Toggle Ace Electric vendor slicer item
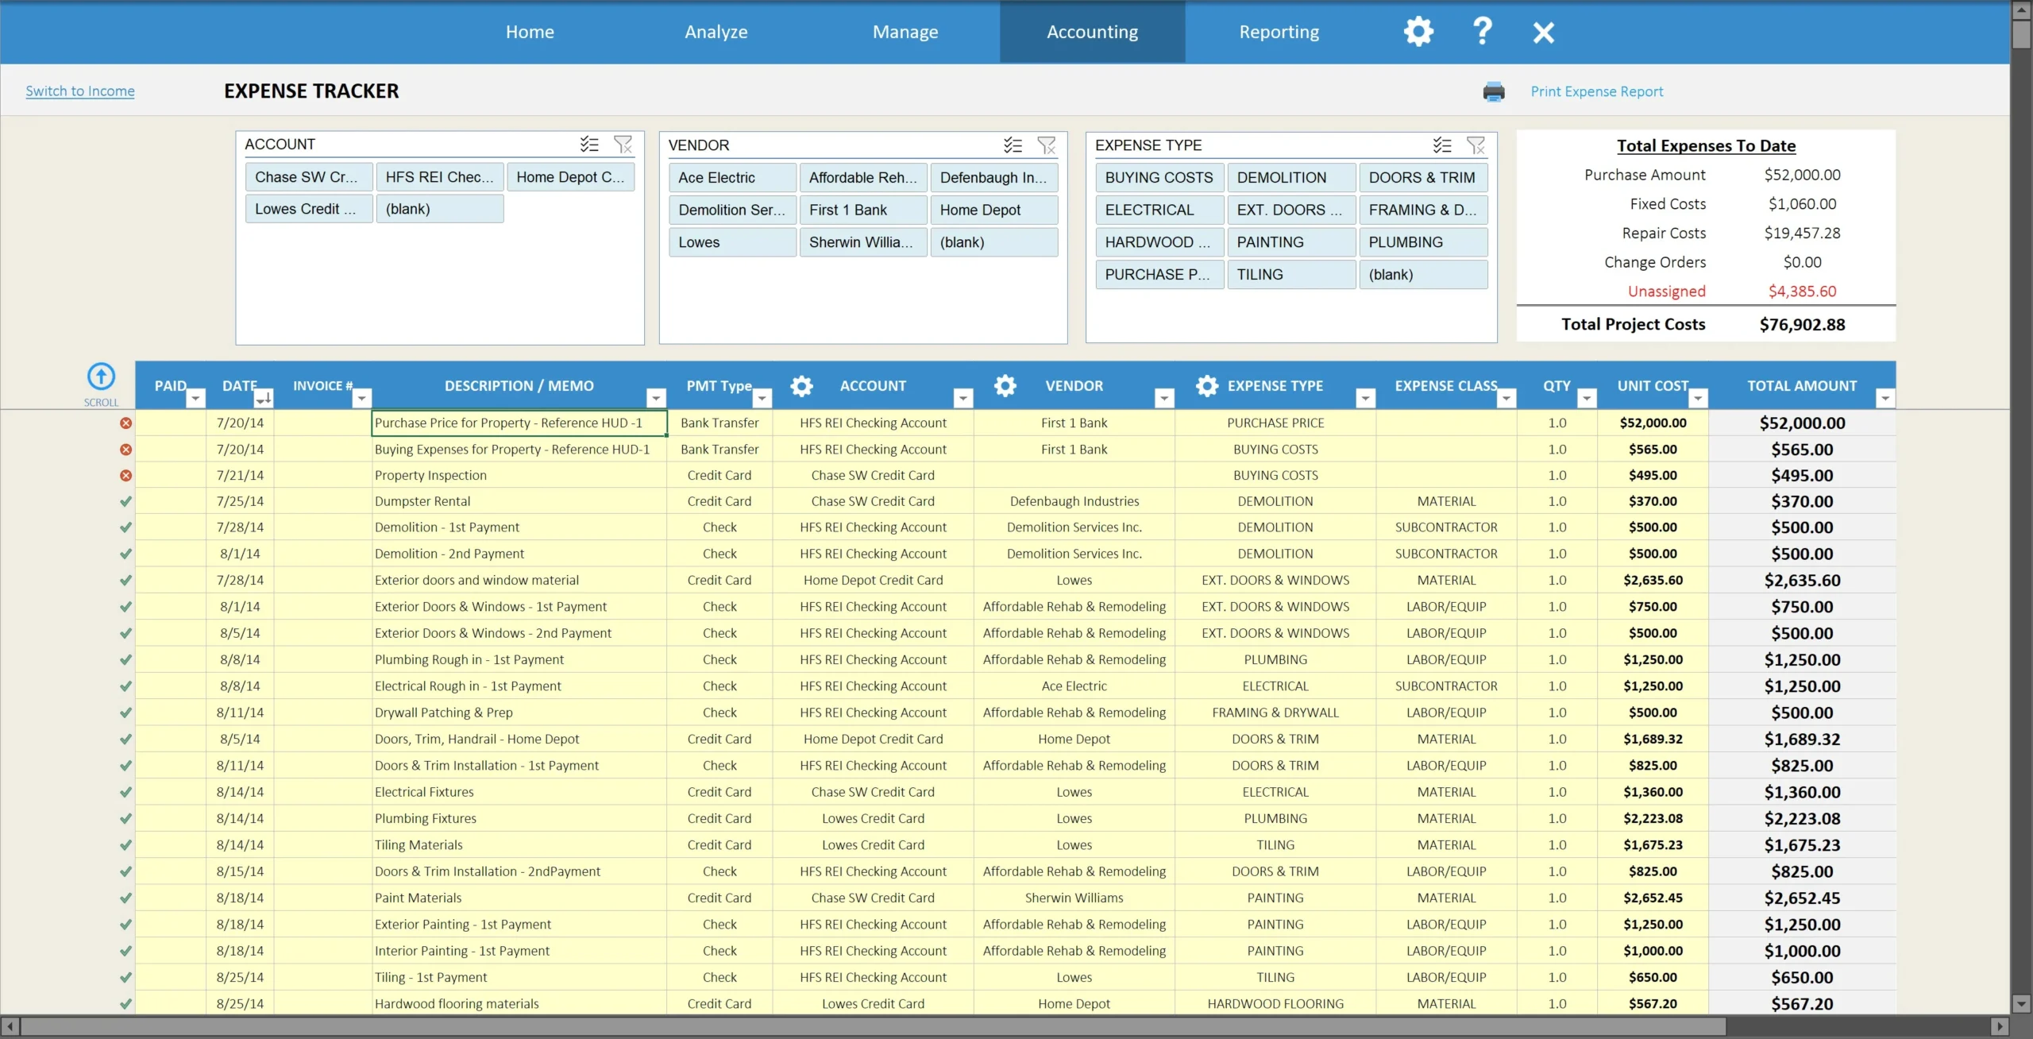Viewport: 2033px width, 1039px height. [732, 178]
